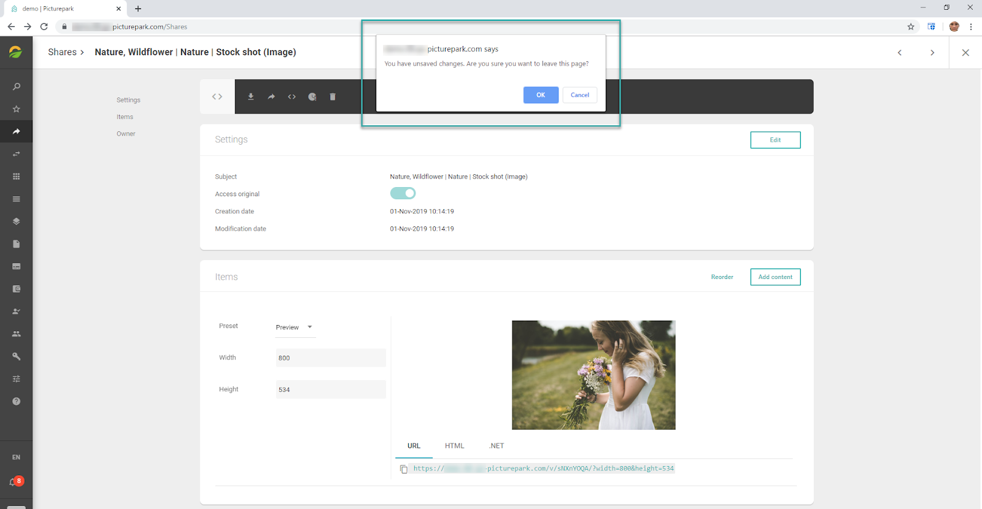Open the horizontal-lines list sidebar icon

click(17, 199)
